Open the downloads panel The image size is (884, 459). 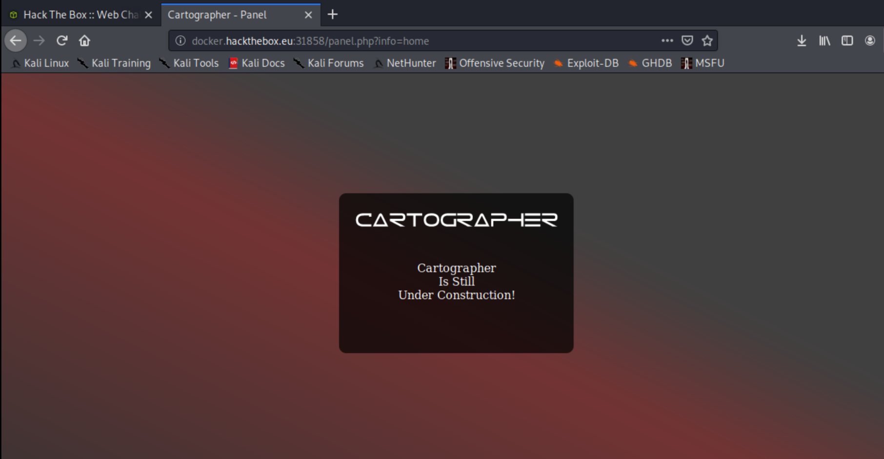802,40
